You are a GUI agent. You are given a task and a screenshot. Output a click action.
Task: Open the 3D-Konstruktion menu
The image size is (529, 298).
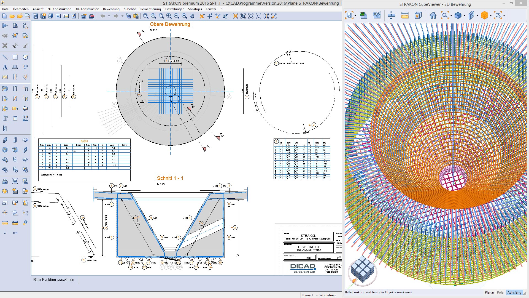pyautogui.click(x=87, y=9)
